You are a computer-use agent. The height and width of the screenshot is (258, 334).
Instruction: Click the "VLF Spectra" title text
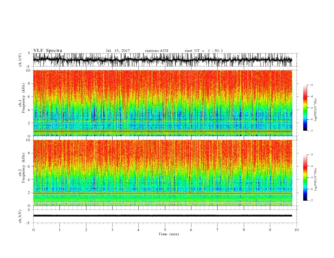pyautogui.click(x=48, y=51)
